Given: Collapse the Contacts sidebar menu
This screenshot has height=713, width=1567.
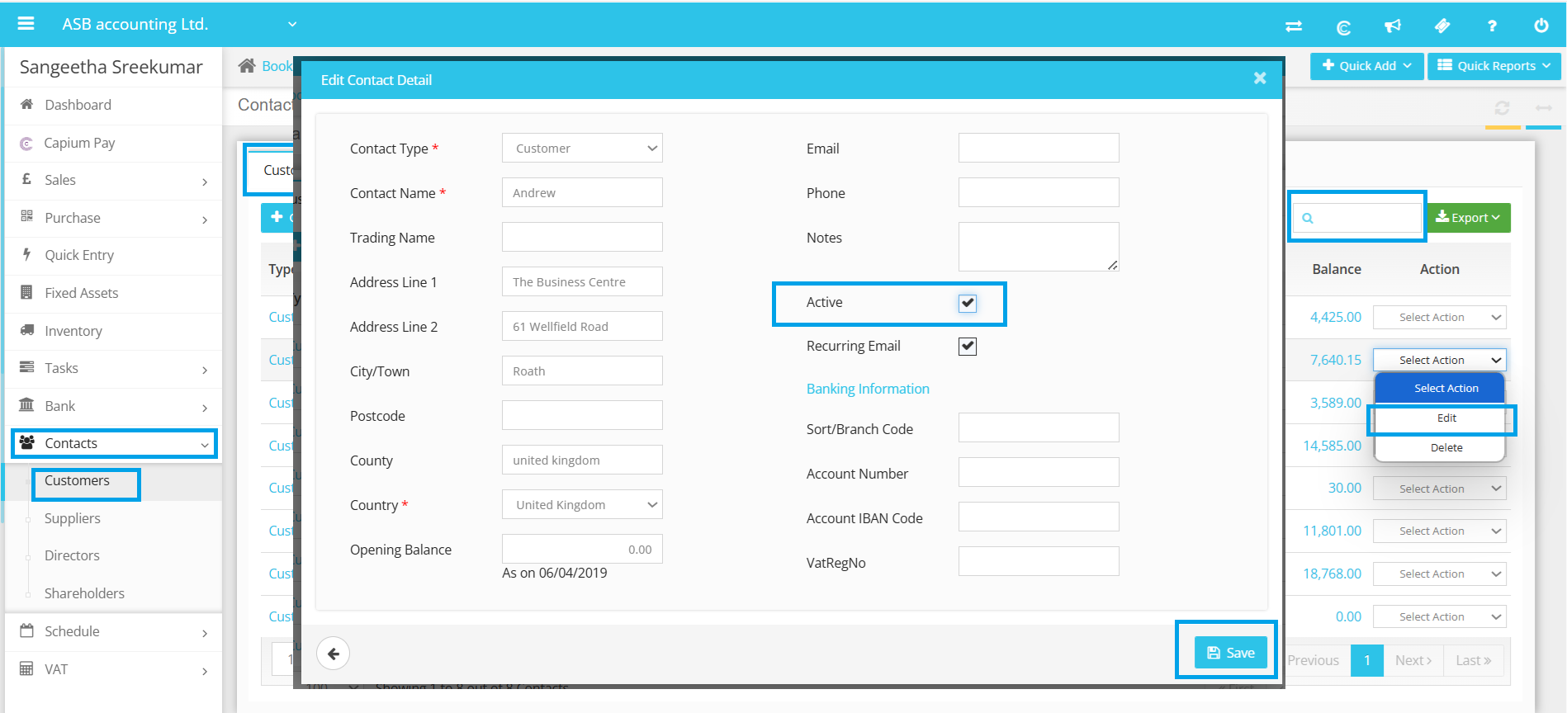Looking at the screenshot, I should (x=114, y=443).
